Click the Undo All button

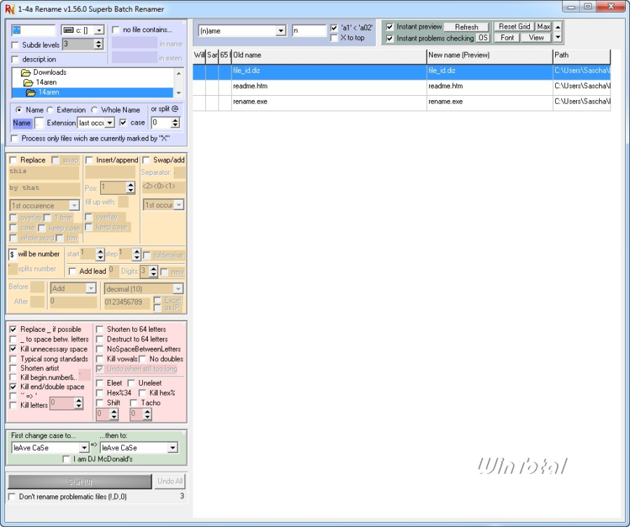coord(170,482)
